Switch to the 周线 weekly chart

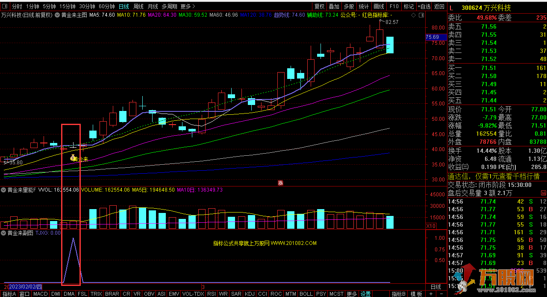tap(138, 6)
